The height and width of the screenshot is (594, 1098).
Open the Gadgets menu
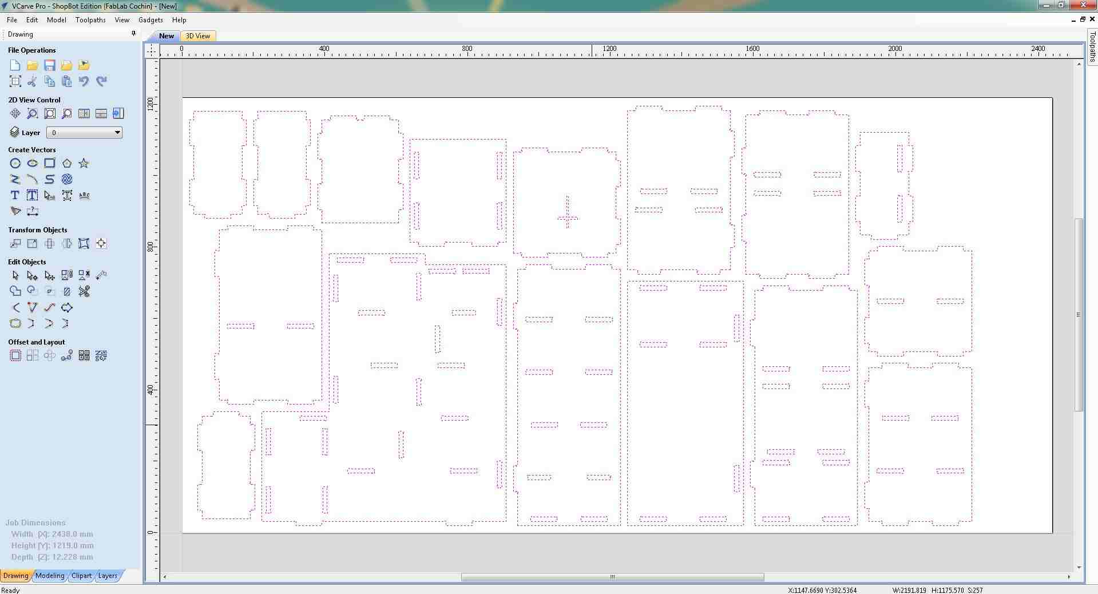click(150, 19)
